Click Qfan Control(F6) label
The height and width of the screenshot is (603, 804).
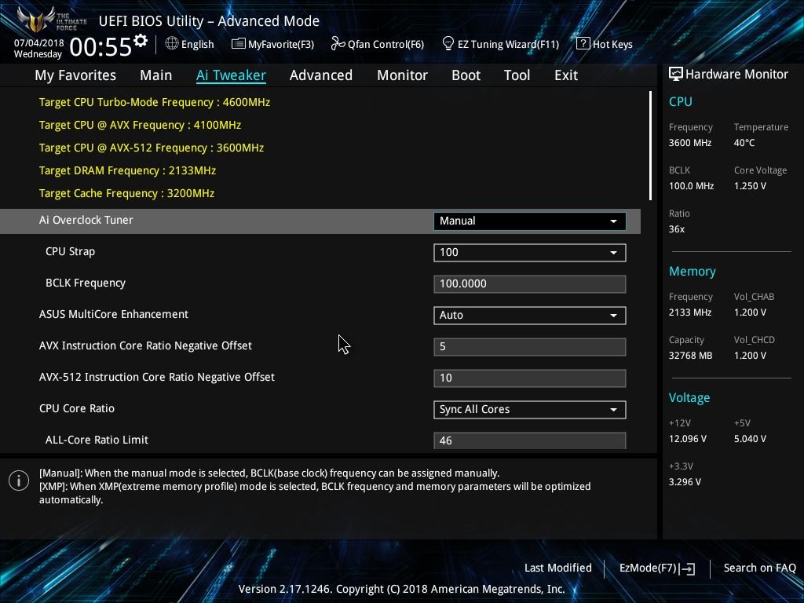[386, 44]
